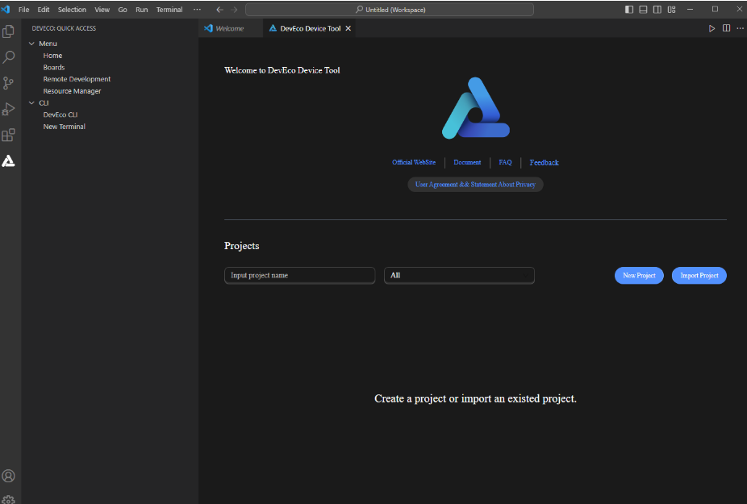
Task: Open editor More Actions ellipsis
Action: pos(740,28)
